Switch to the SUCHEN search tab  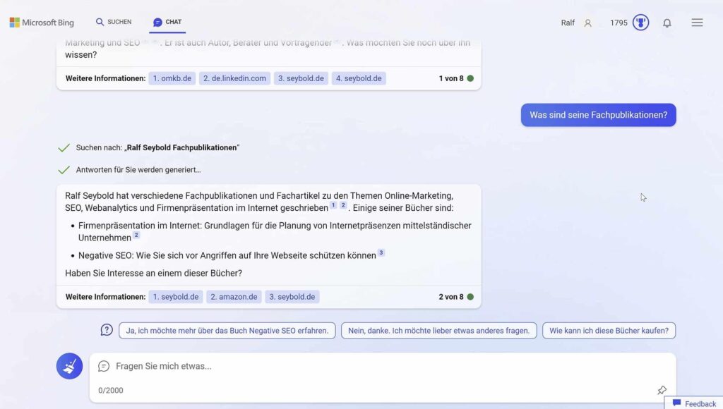point(114,22)
